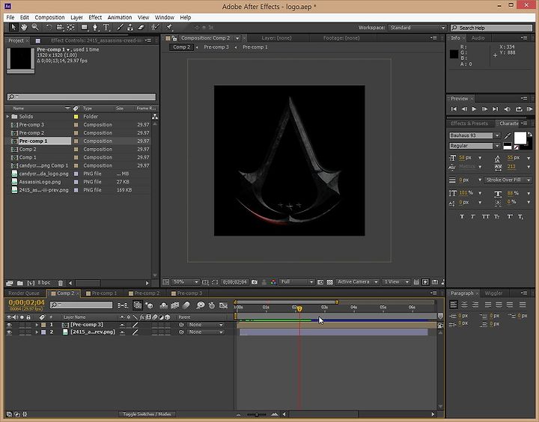This screenshot has height=422, width=539.
Task: Select the Brush tool
Action: click(x=120, y=28)
